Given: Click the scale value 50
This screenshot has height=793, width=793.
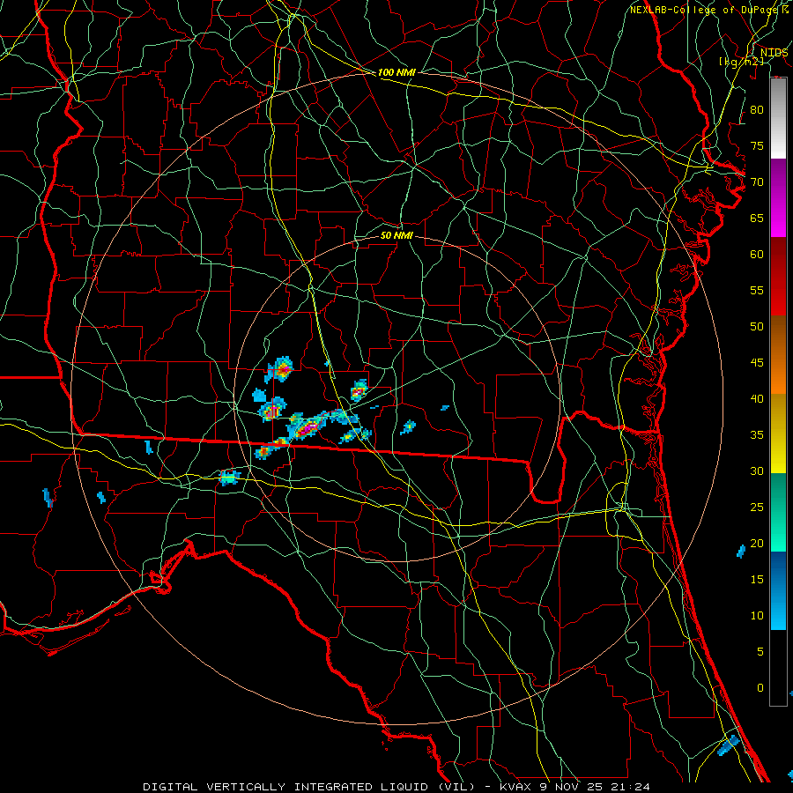Looking at the screenshot, I should (757, 327).
